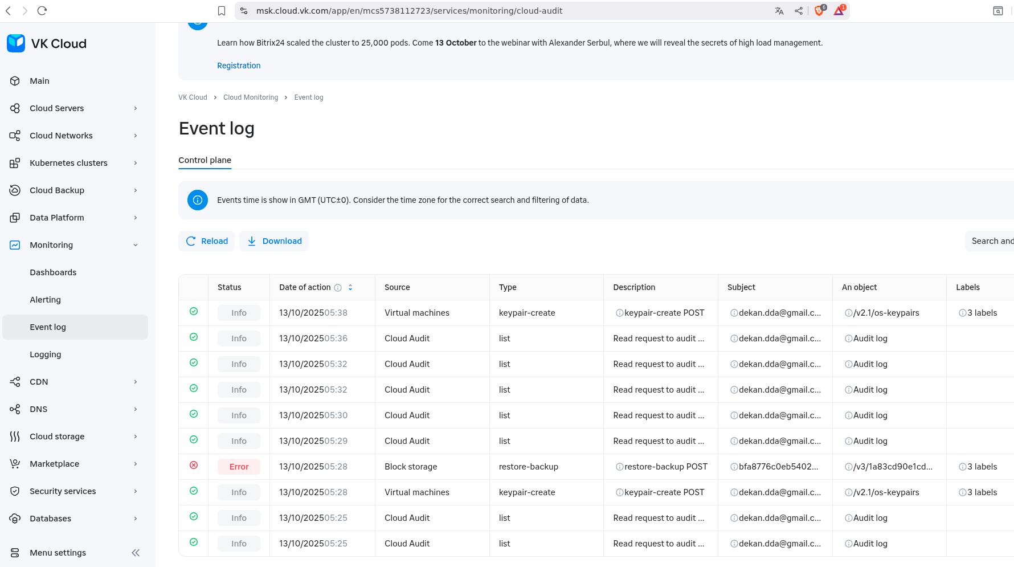This screenshot has width=1014, height=567.
Task: Collapse the Monitoring section chevron
Action: (x=136, y=245)
